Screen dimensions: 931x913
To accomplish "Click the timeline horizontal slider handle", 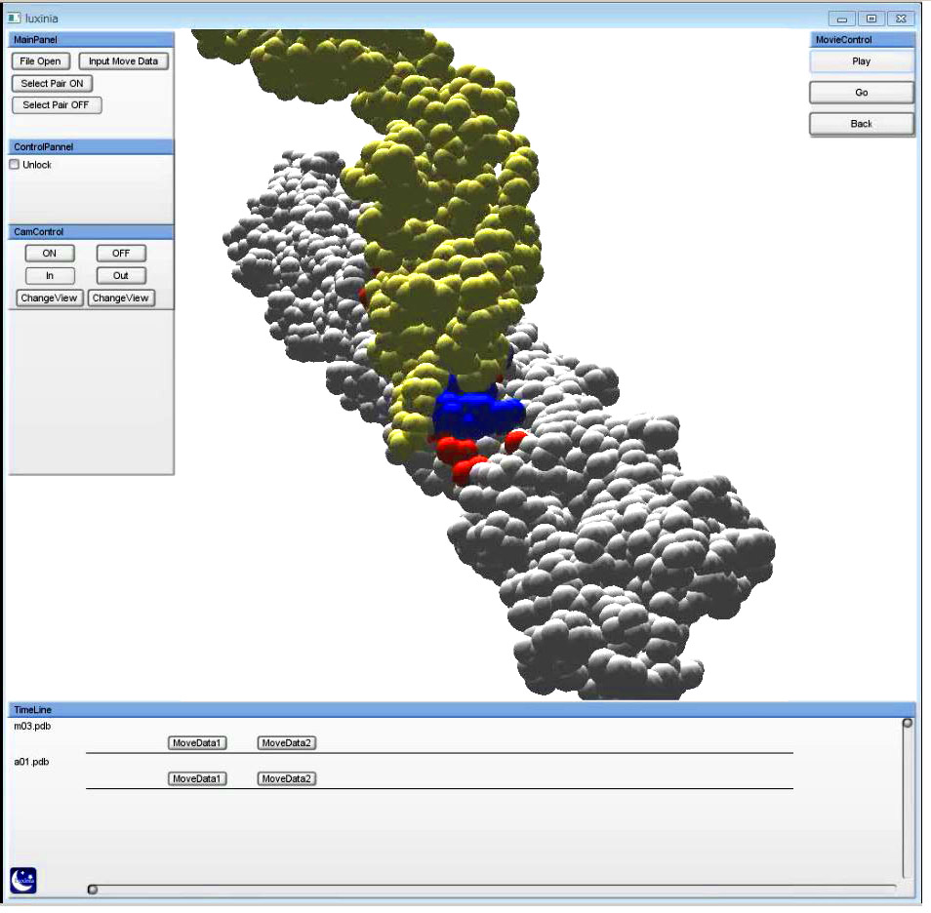I will tap(93, 889).
